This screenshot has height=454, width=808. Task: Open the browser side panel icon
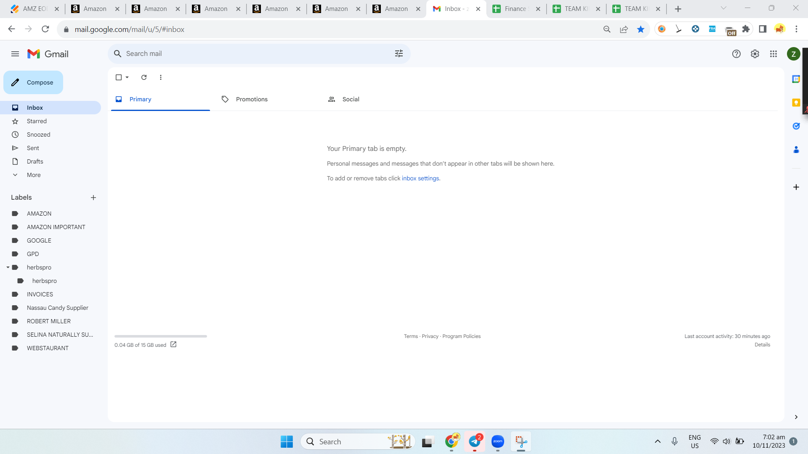tap(763, 29)
